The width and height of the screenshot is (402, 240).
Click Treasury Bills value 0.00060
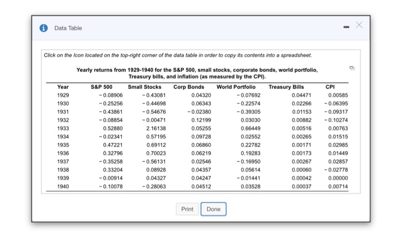coord(301,170)
